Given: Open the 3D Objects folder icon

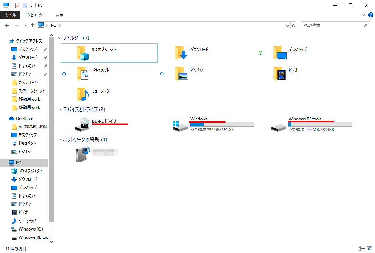Looking at the screenshot, I should (83, 53).
